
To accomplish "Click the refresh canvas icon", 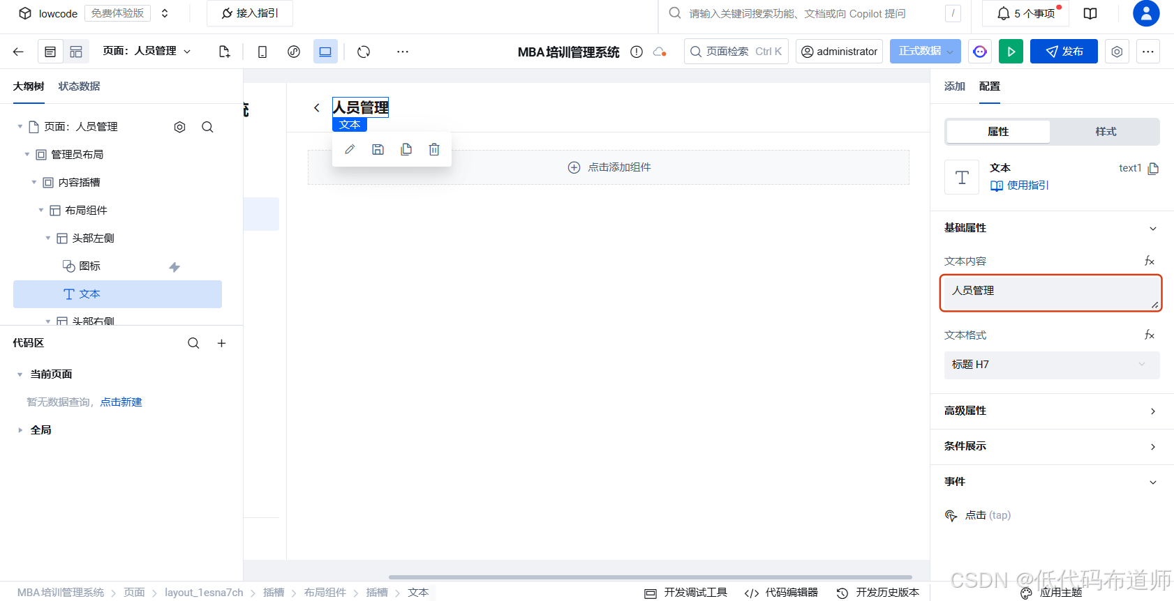I will tap(364, 52).
